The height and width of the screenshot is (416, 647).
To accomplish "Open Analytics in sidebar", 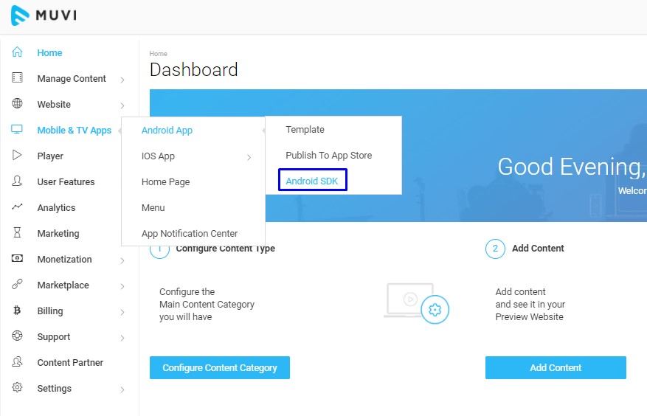I will tap(56, 207).
